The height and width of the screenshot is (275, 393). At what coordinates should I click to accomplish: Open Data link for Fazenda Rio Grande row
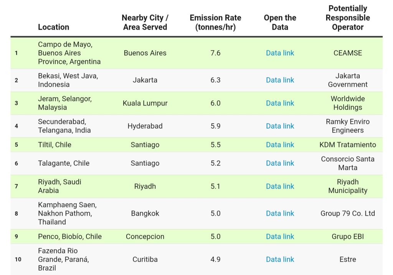coord(280,259)
